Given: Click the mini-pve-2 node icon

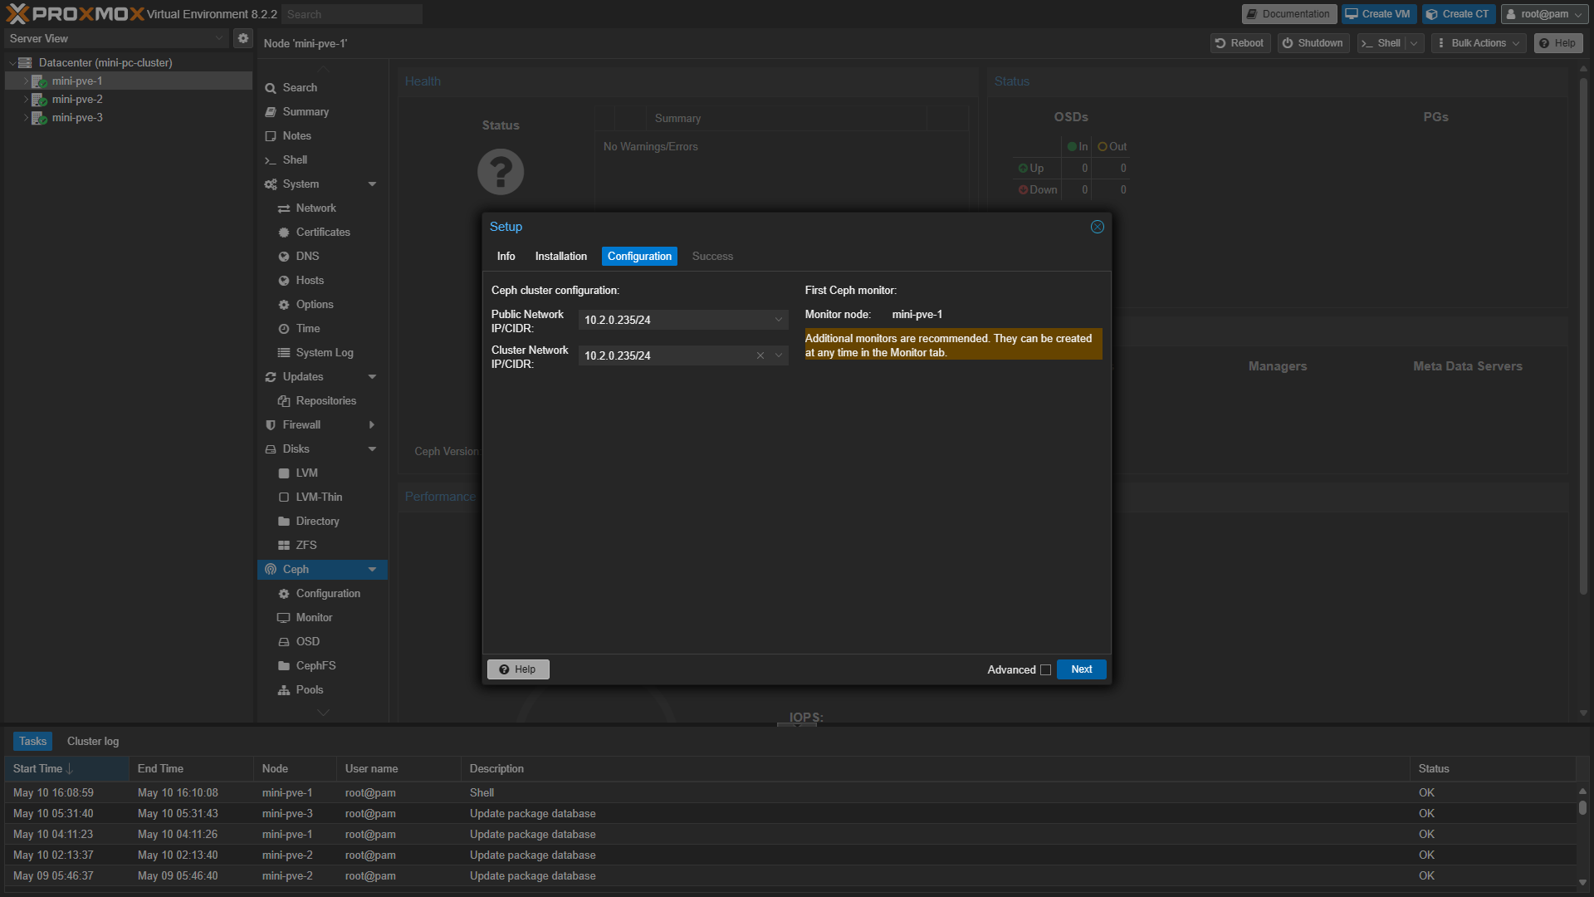Looking at the screenshot, I should point(39,100).
